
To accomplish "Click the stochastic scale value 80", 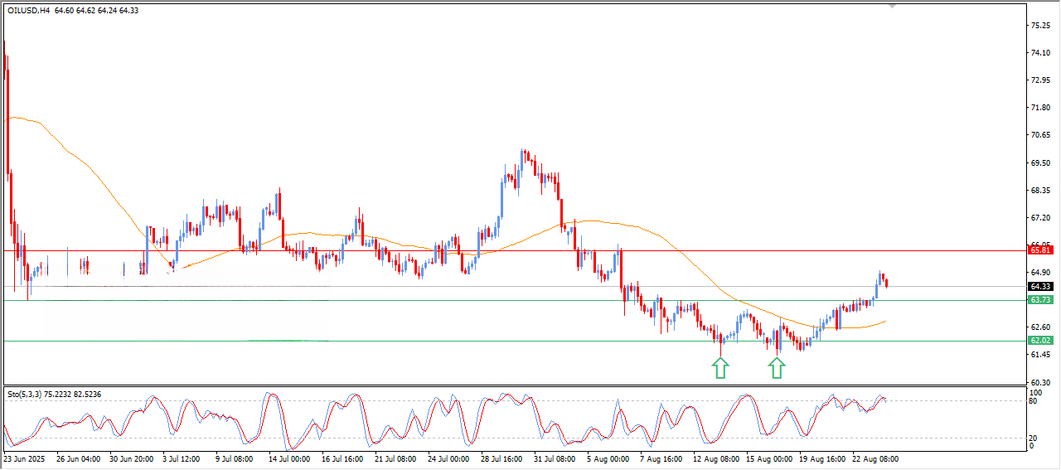I will tap(1034, 401).
